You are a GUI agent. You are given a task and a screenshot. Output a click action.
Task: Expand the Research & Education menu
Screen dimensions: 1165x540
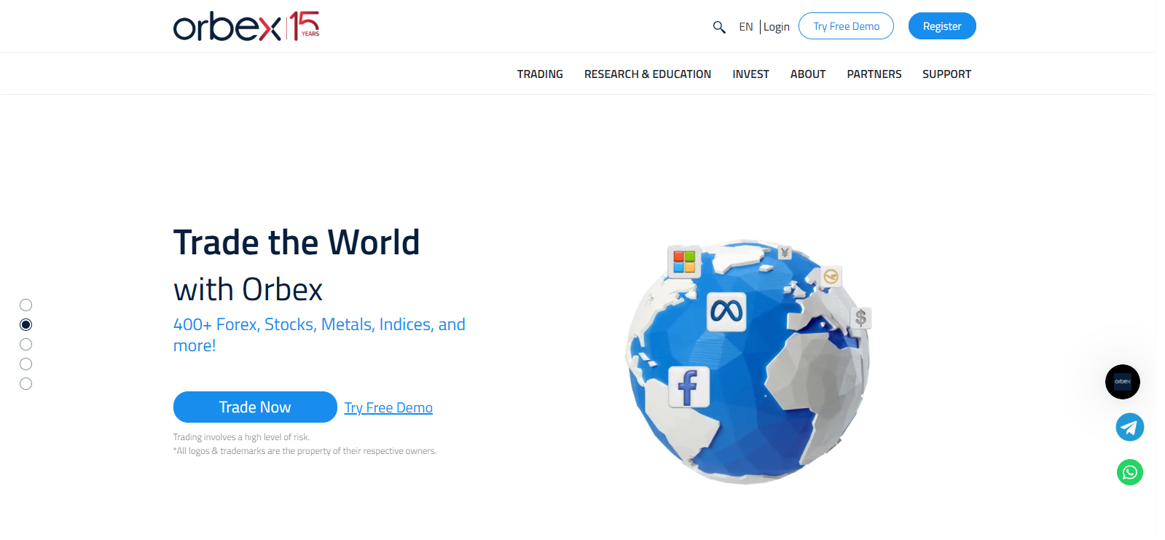(x=647, y=74)
